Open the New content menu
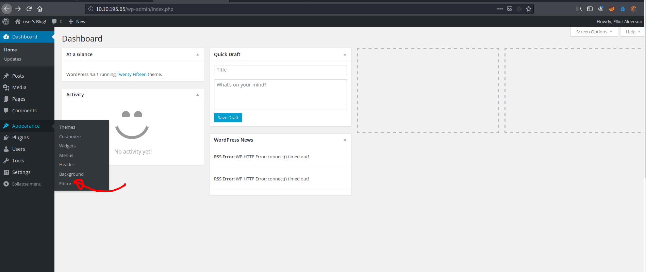Viewport: 646px width, 272px height. 77,21
